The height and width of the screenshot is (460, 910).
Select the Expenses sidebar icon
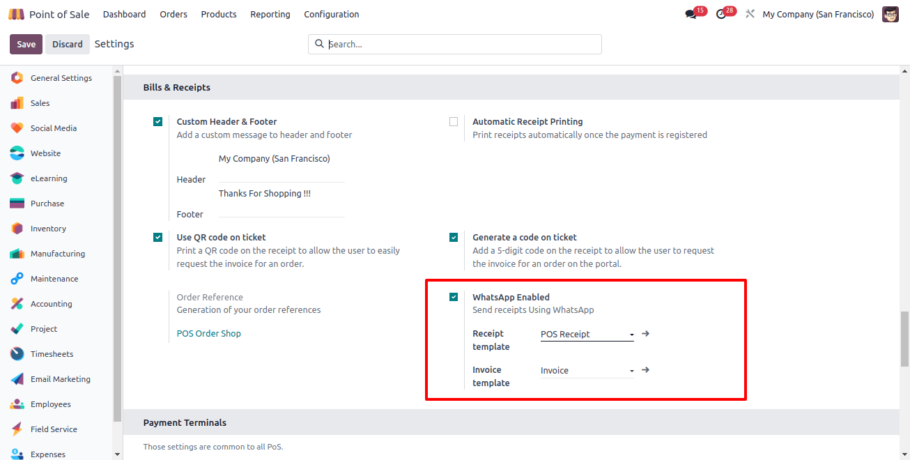[x=17, y=454]
